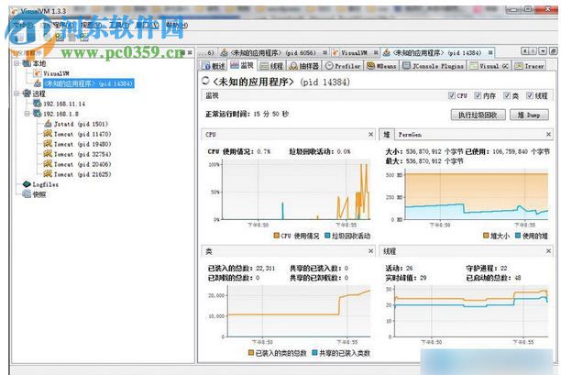561x375 pixels.
Task: Open the Profiler tab
Action: click(343, 66)
